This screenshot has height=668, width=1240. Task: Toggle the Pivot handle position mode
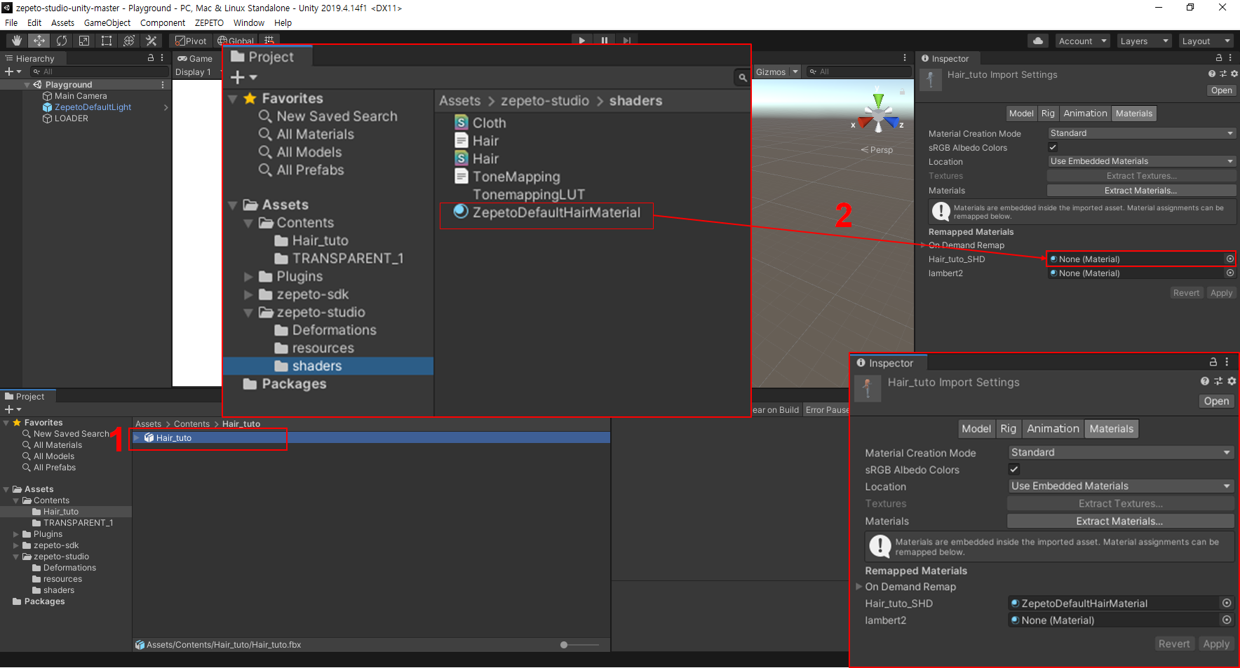pyautogui.click(x=191, y=41)
